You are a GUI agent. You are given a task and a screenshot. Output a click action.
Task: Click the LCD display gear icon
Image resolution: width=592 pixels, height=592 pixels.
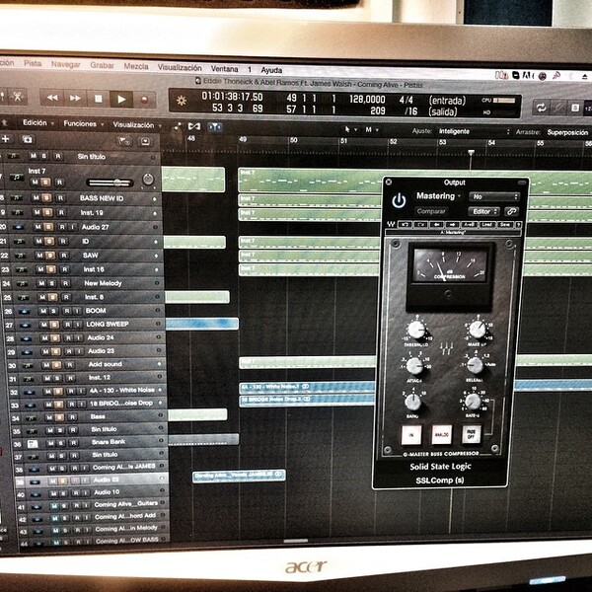click(x=182, y=101)
